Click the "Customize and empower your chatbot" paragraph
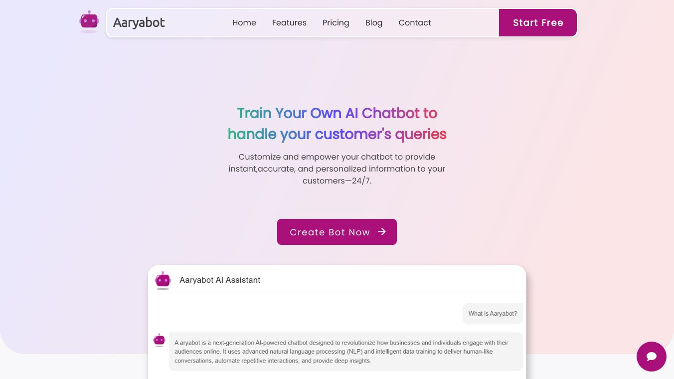This screenshot has height=379, width=674. pyautogui.click(x=337, y=169)
